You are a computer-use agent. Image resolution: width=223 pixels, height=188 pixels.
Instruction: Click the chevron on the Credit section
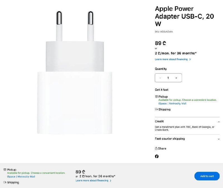tap(219, 121)
